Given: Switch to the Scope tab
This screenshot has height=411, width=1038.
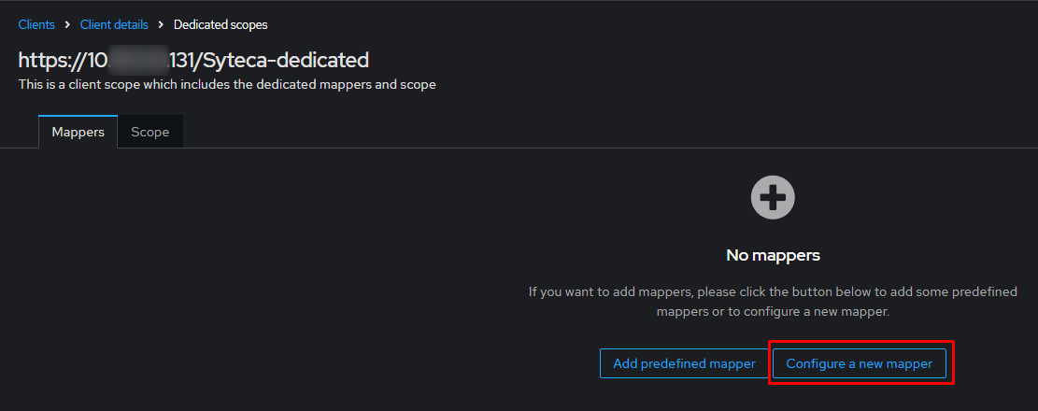Looking at the screenshot, I should [x=149, y=132].
